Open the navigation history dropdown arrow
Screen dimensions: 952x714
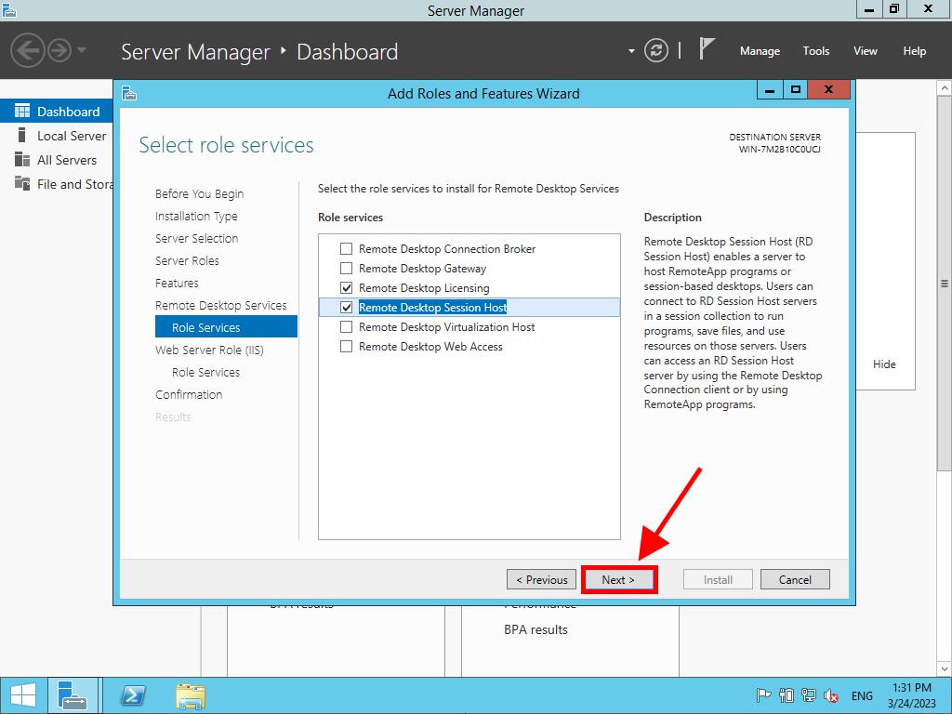tap(82, 50)
